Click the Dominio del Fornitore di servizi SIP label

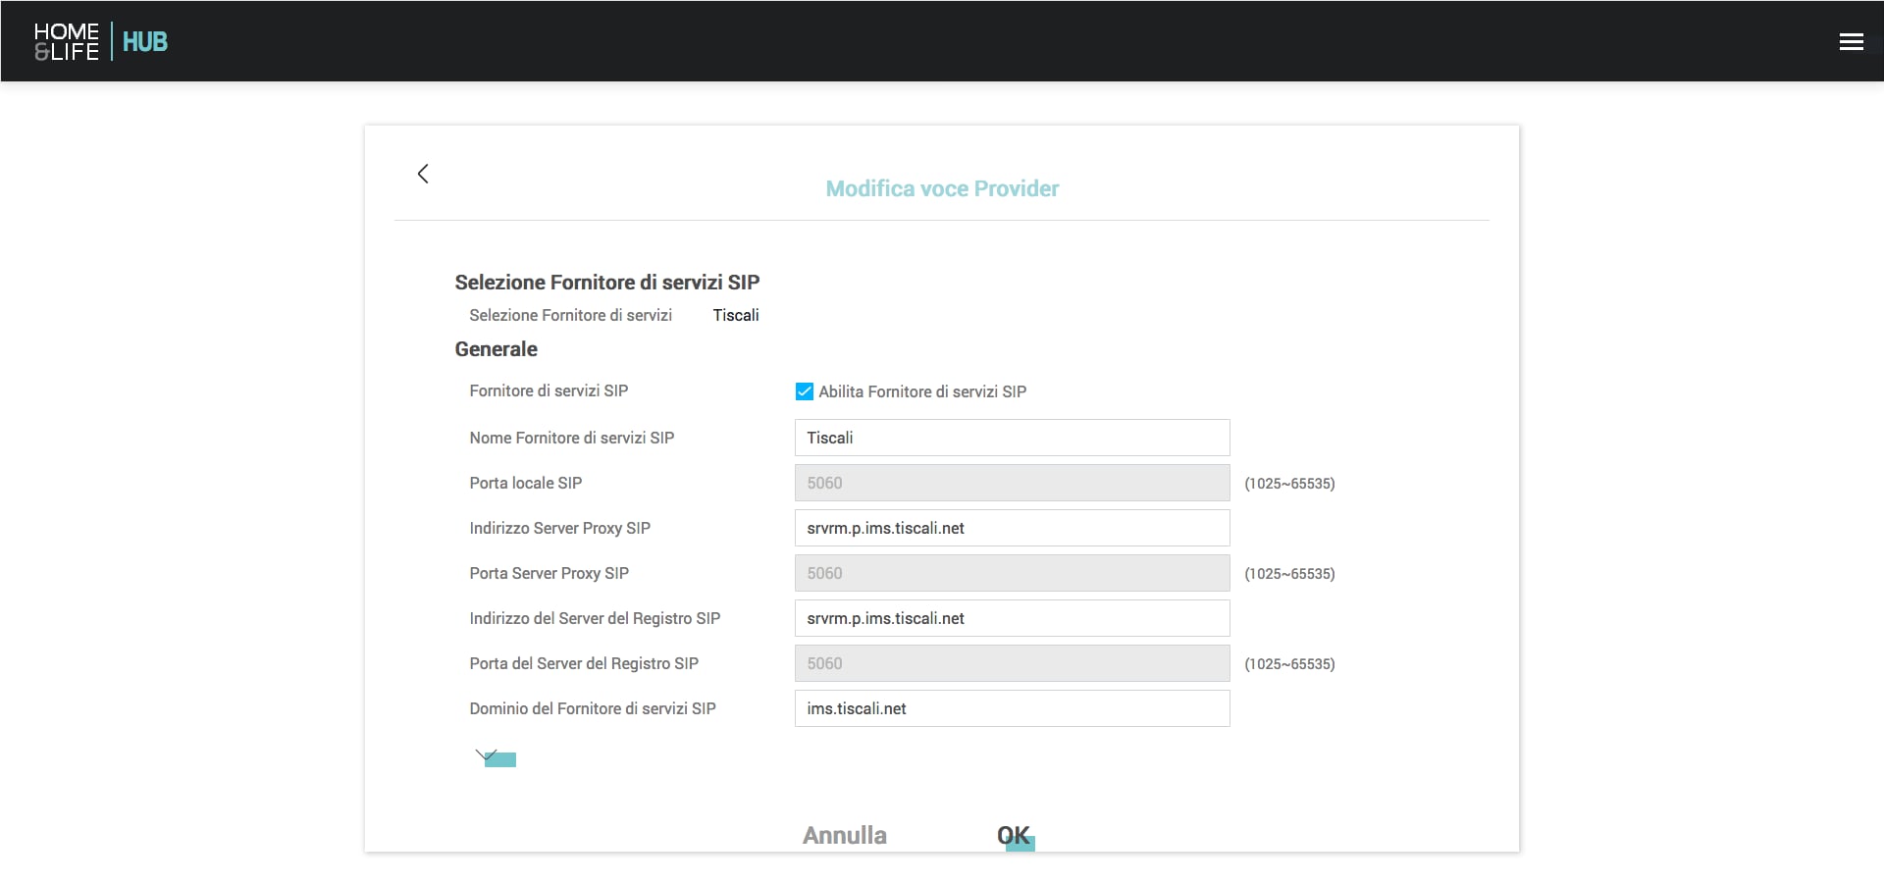click(593, 708)
